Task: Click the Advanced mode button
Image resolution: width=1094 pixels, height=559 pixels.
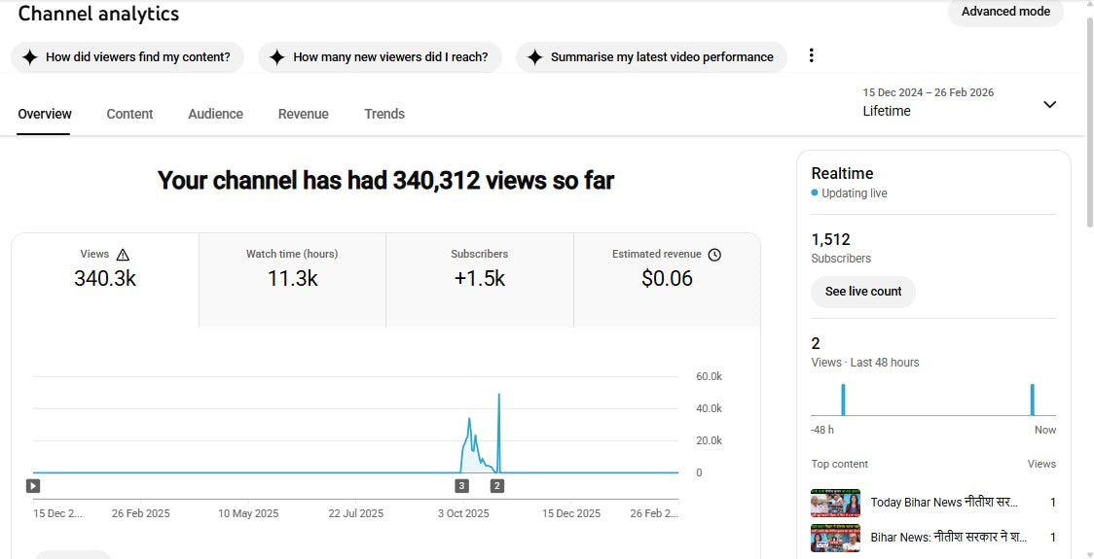Action: click(1005, 12)
